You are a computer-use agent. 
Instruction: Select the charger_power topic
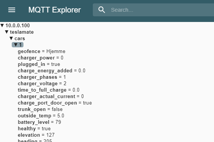pos(41,58)
